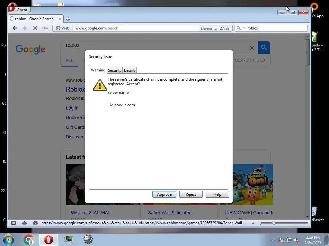329x246 pixels.
Task: Stop loading the page
Action: (x=35, y=28)
